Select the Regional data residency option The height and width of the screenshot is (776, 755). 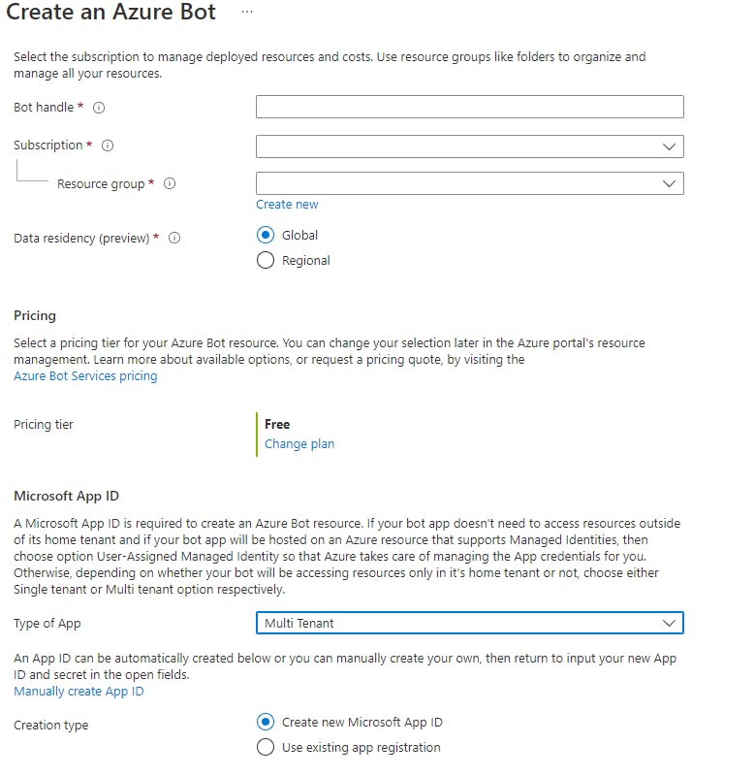pos(266,260)
